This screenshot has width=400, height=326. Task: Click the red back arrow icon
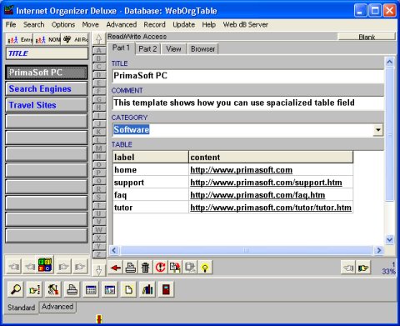[x=116, y=268]
